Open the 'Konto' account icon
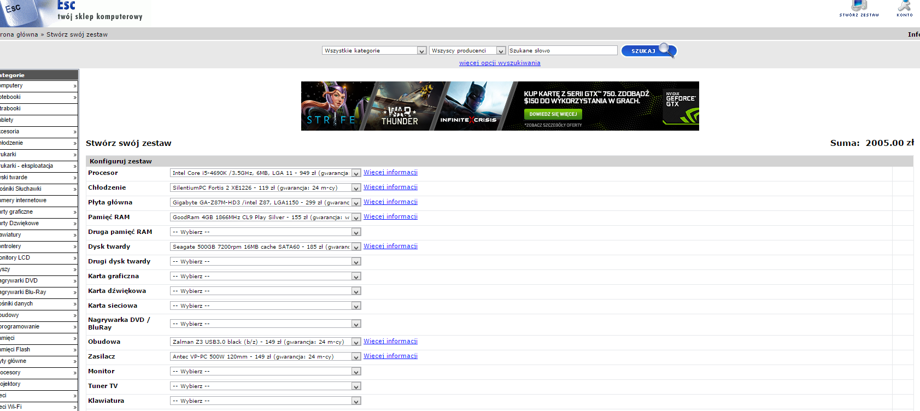Screen dimensions: 920x411 tap(905, 9)
